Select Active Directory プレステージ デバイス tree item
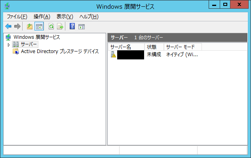This screenshot has height=158, width=251. 60,51
